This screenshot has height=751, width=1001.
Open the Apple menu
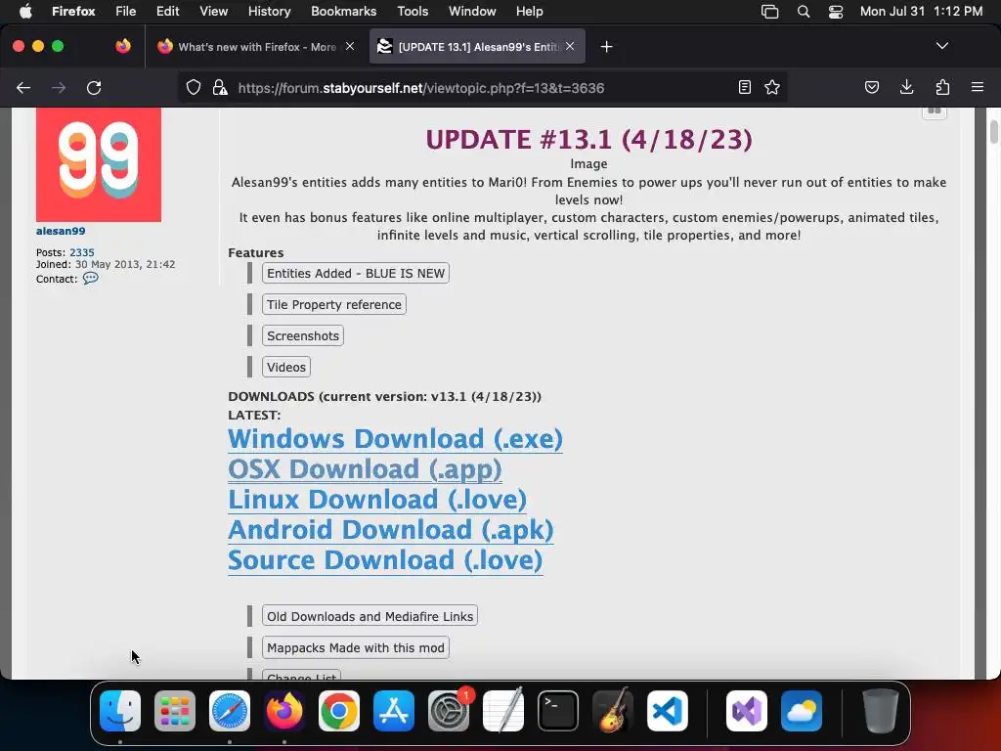(x=24, y=11)
